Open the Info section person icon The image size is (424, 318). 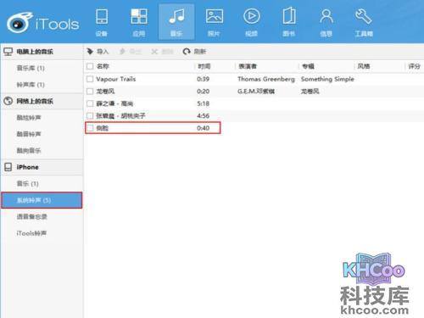pyautogui.click(x=326, y=22)
